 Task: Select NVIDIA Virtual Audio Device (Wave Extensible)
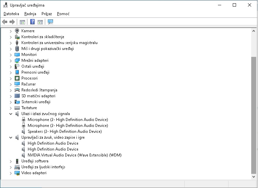pyautogui.click(x=75, y=155)
